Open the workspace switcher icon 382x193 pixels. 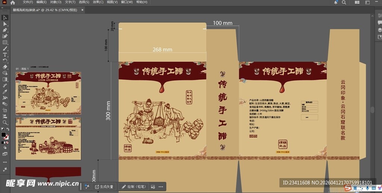click(x=367, y=3)
